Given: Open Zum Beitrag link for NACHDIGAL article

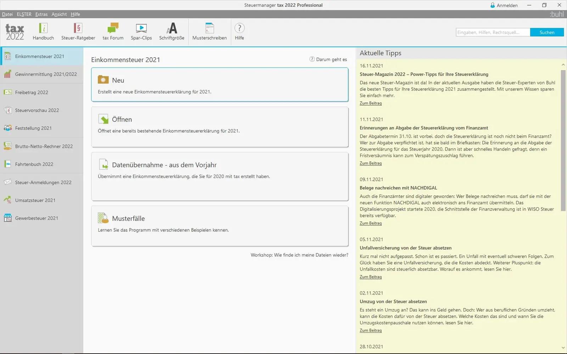Looking at the screenshot, I should click(371, 223).
